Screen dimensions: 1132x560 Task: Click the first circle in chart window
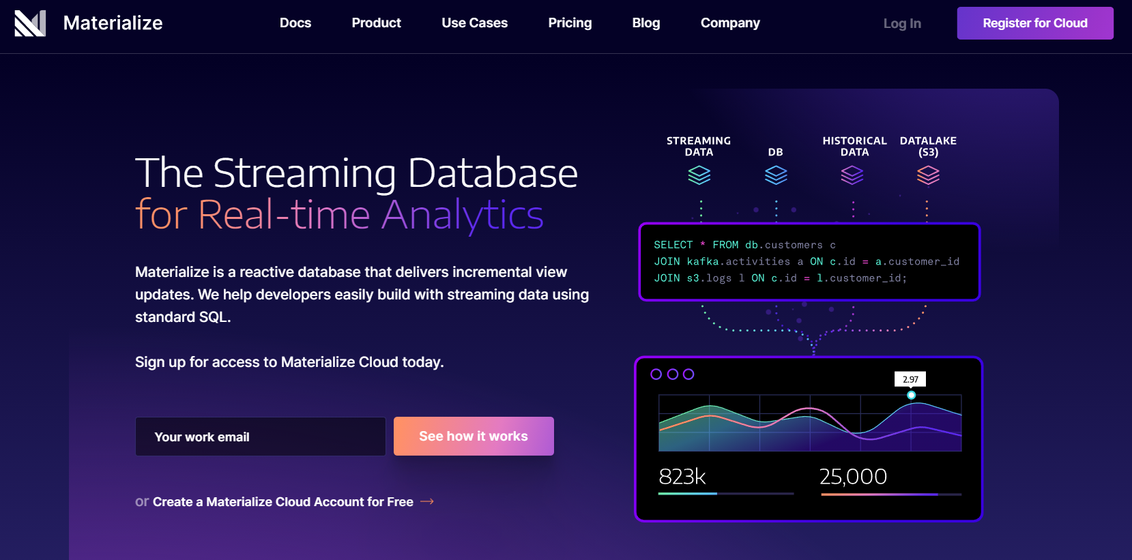point(656,374)
